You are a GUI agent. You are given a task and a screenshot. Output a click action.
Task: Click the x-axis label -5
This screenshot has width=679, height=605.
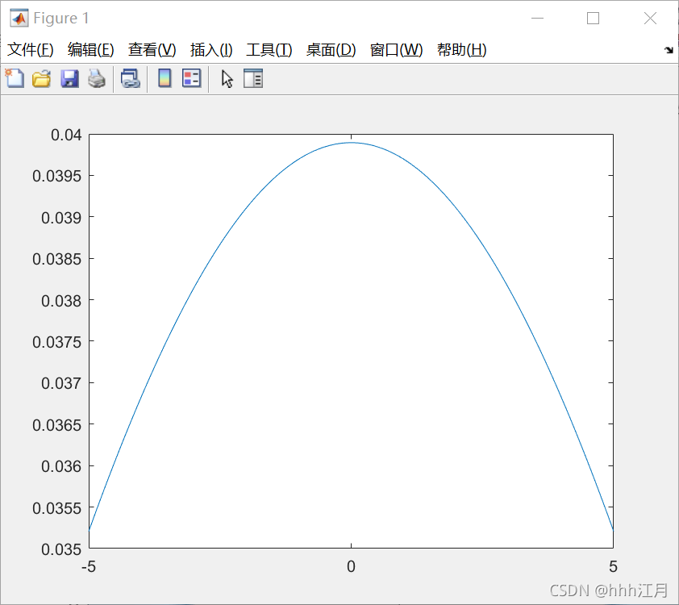click(89, 566)
